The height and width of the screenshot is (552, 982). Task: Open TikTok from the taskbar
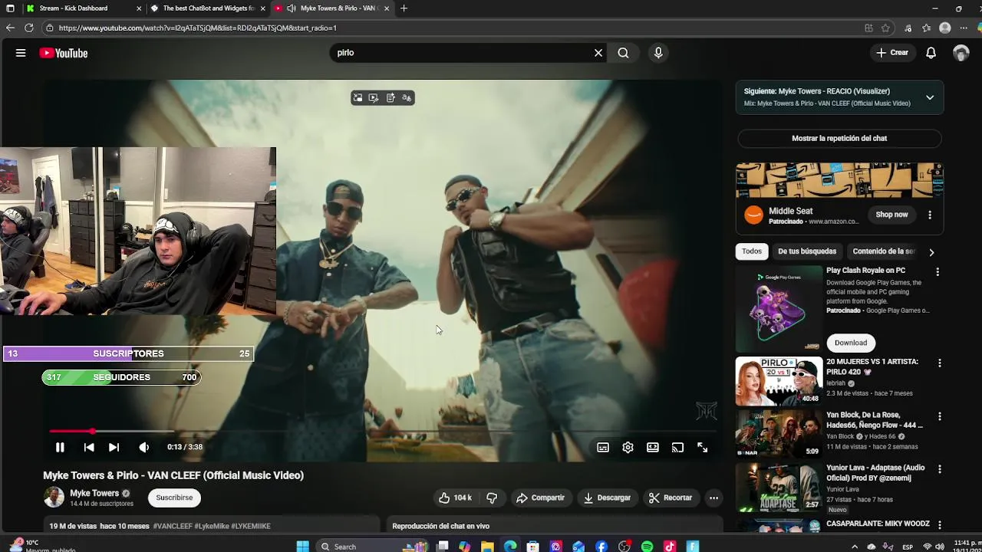670,546
